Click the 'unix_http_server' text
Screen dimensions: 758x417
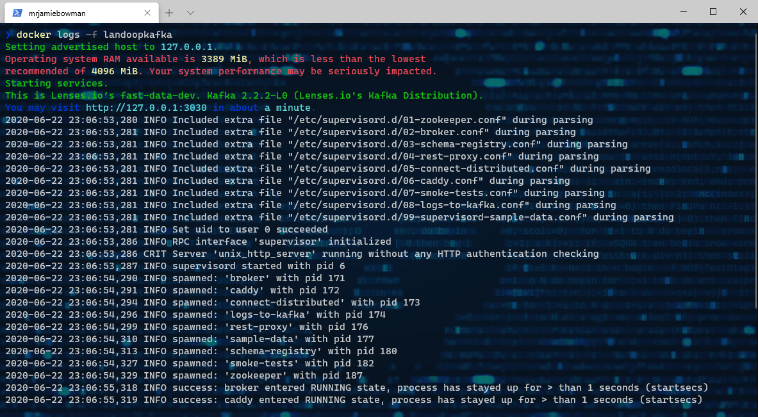(x=265, y=254)
